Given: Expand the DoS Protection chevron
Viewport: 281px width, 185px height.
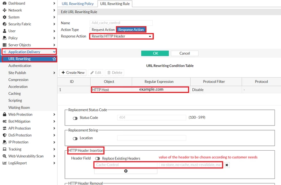Looking at the screenshot, I should click(x=54, y=135).
